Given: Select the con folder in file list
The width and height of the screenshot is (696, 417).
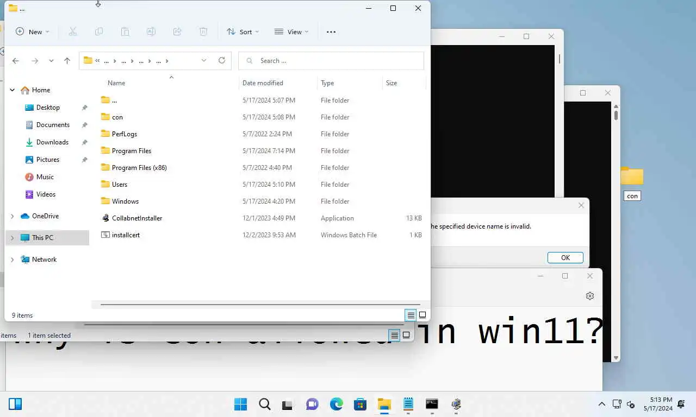Looking at the screenshot, I should point(117,117).
